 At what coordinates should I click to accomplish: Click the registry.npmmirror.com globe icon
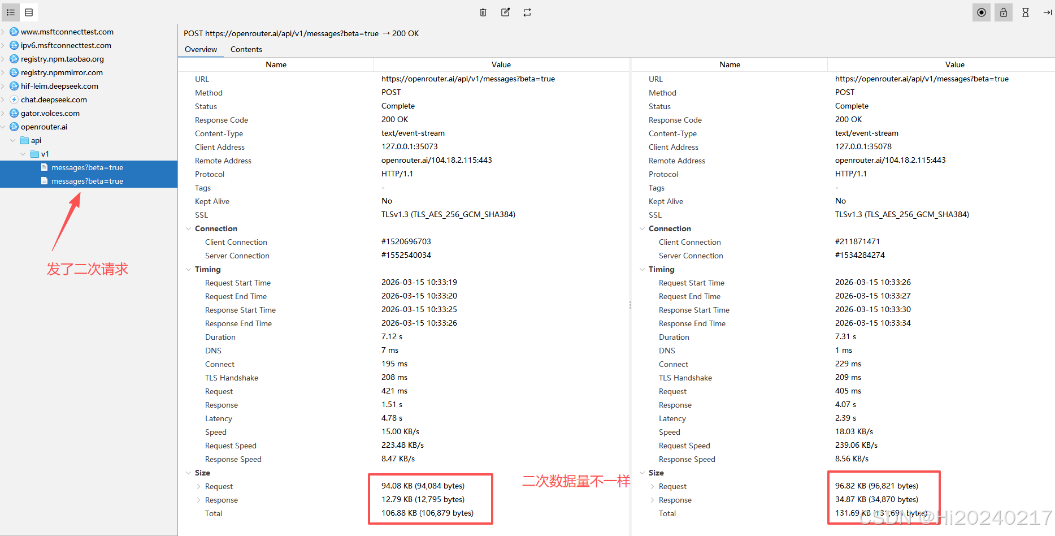point(14,72)
